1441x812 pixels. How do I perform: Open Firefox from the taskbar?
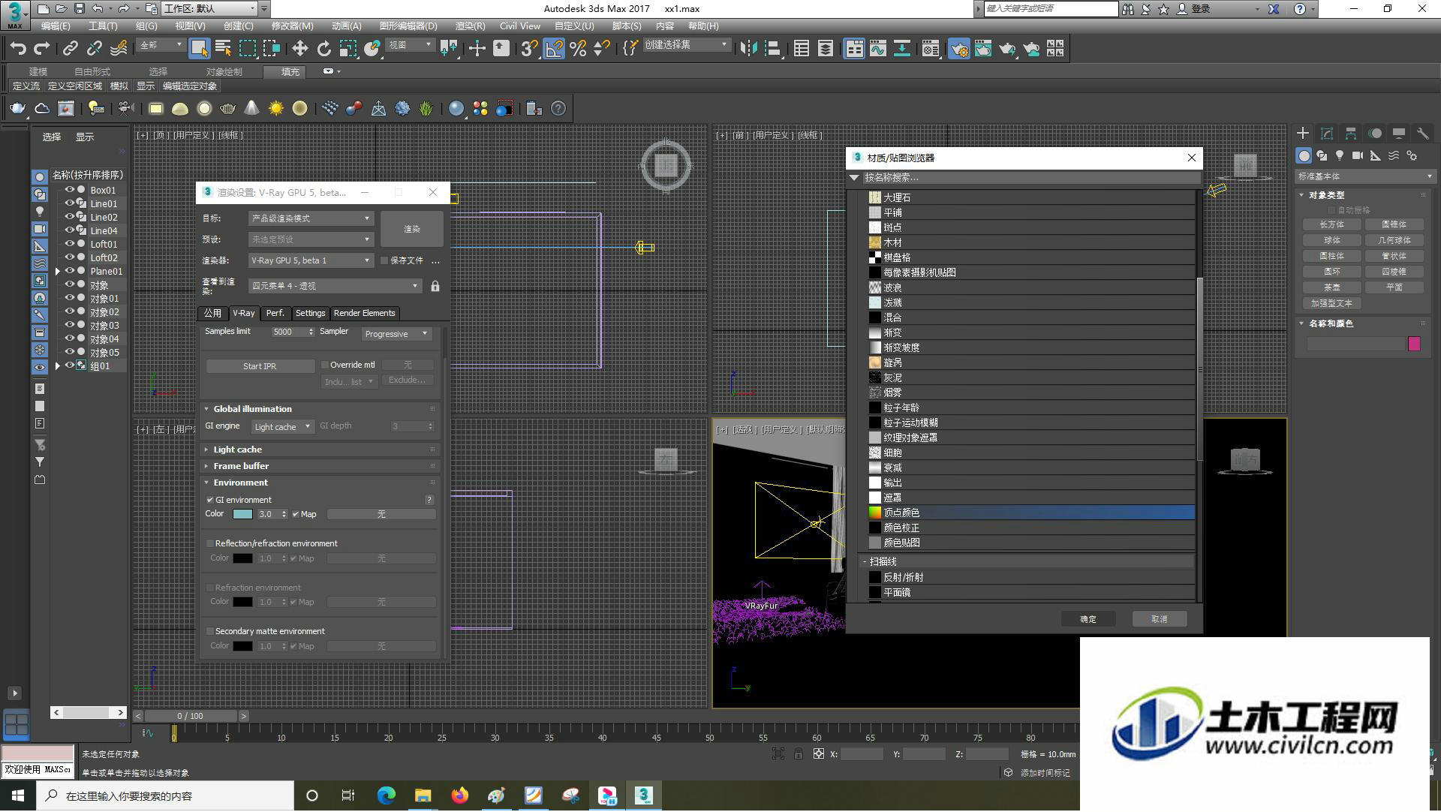[x=460, y=796]
